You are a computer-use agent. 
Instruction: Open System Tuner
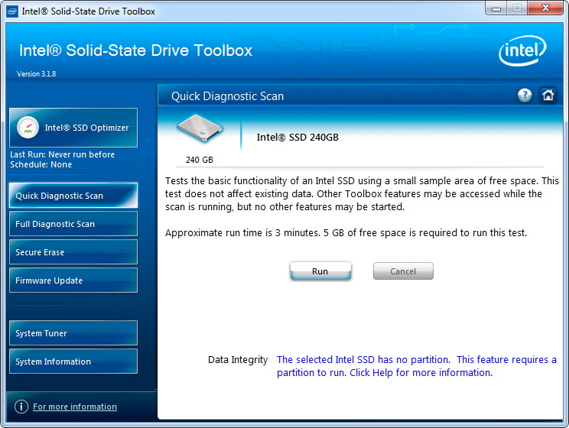click(73, 333)
